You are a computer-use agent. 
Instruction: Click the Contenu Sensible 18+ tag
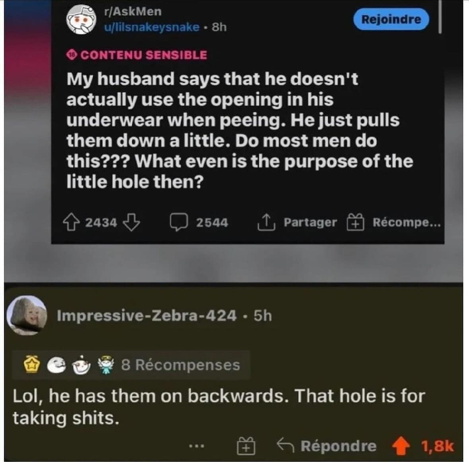[137, 55]
